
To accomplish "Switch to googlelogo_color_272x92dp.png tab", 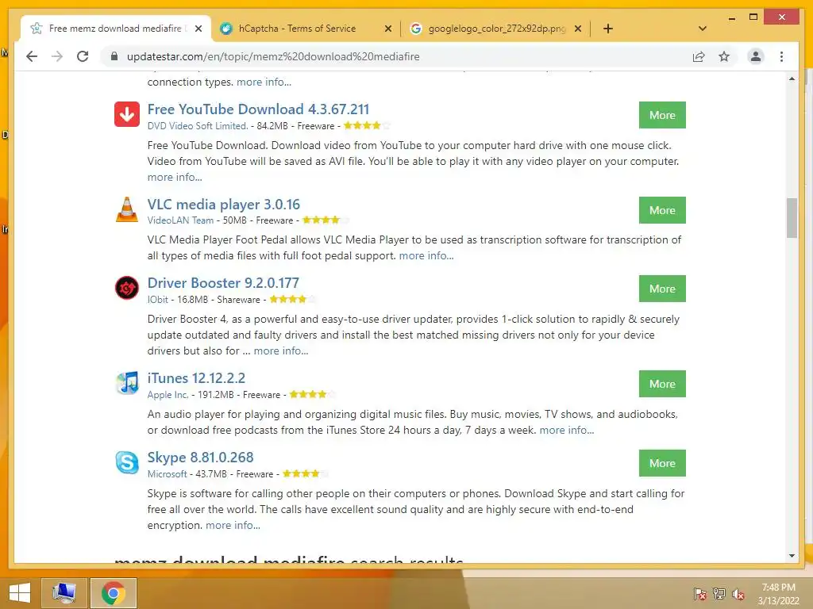I will pos(495,29).
